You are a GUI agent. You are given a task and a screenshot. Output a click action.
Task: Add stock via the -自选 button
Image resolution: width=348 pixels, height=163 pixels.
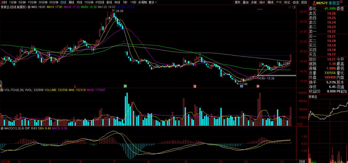click(x=295, y=2)
